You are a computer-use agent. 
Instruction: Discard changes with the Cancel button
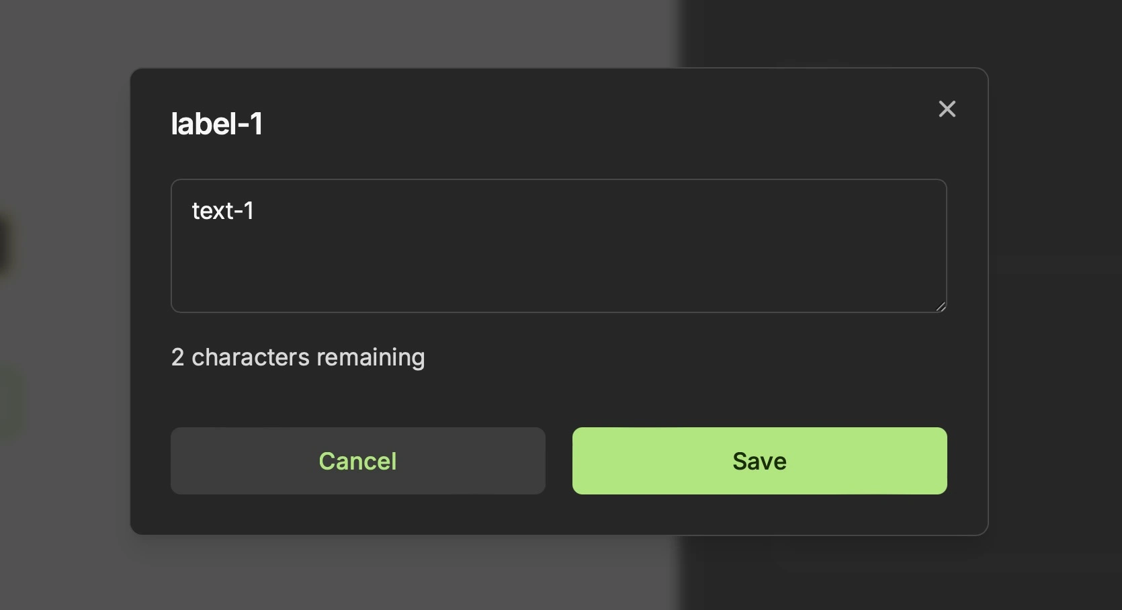click(357, 461)
